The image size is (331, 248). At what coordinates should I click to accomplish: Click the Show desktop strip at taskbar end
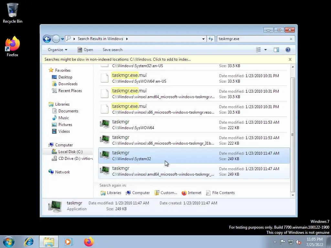[329, 242]
